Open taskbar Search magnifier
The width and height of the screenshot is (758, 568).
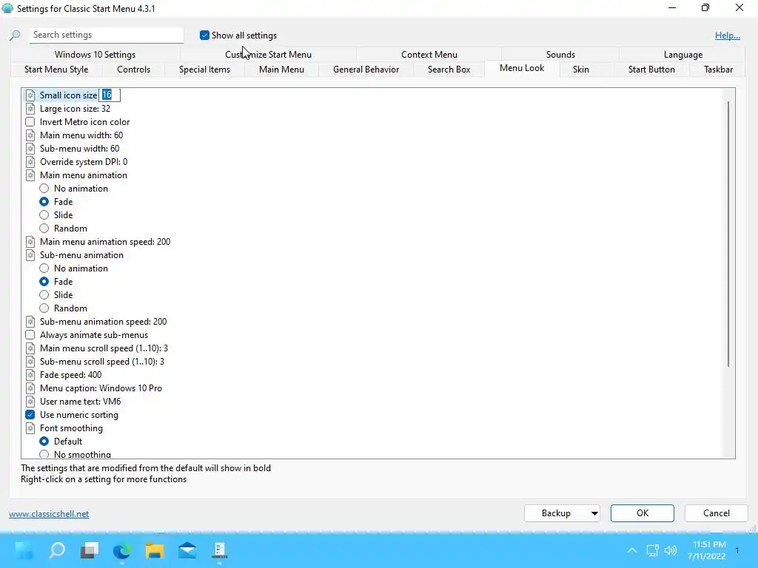point(57,550)
